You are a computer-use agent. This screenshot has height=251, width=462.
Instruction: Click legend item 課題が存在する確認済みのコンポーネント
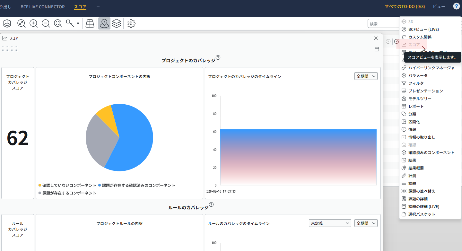(137, 185)
